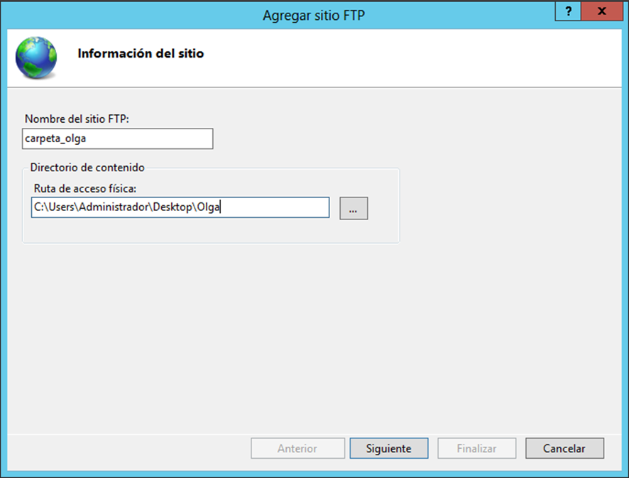Close the Agregar sitio FTP dialog
Image resolution: width=629 pixels, height=478 pixels.
(602, 12)
